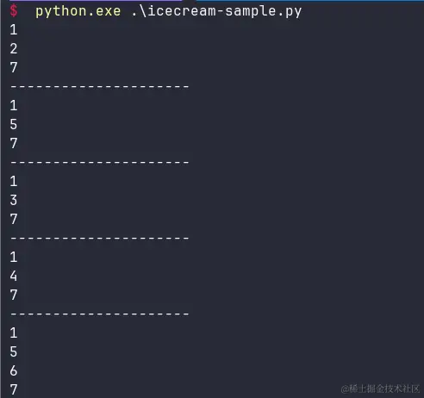This screenshot has width=424, height=398.
Task: Click the red dollar prompt symbol
Action: click(14, 11)
